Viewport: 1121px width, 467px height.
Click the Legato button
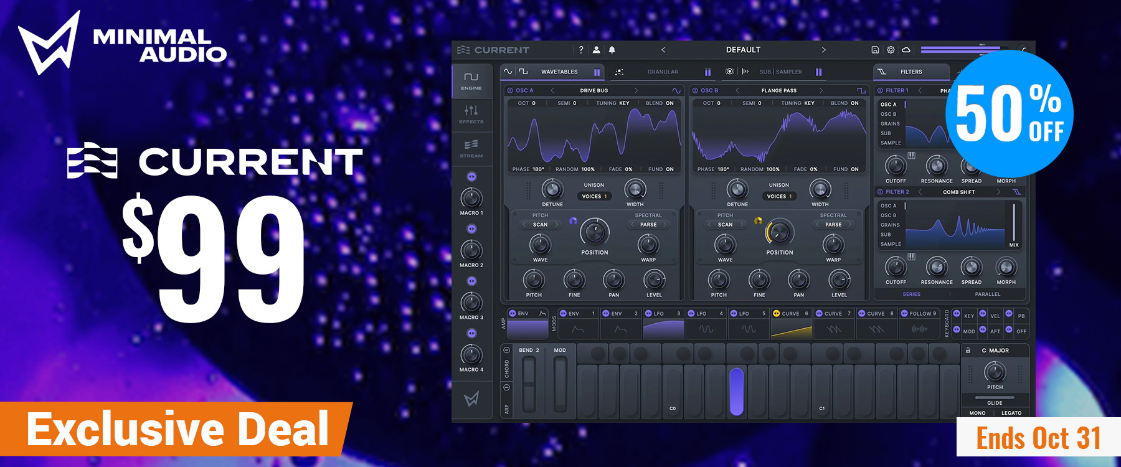click(x=1011, y=413)
